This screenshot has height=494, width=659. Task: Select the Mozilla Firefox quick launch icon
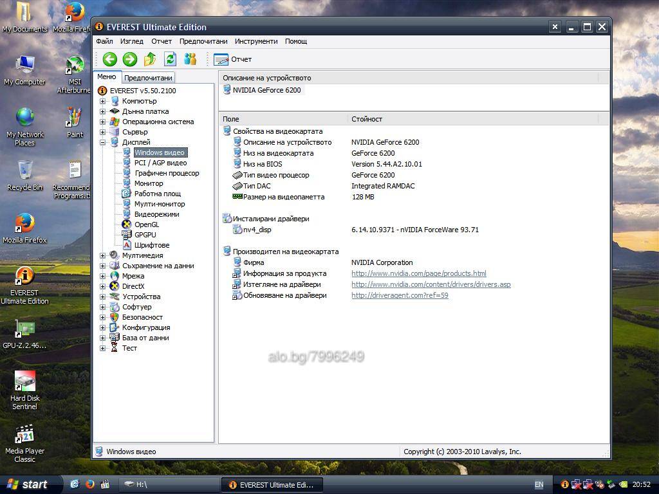pos(90,484)
